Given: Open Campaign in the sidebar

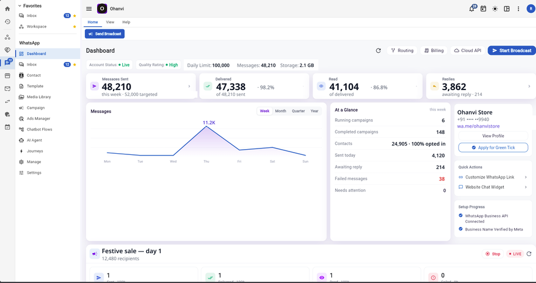Looking at the screenshot, I should pos(48,108).
